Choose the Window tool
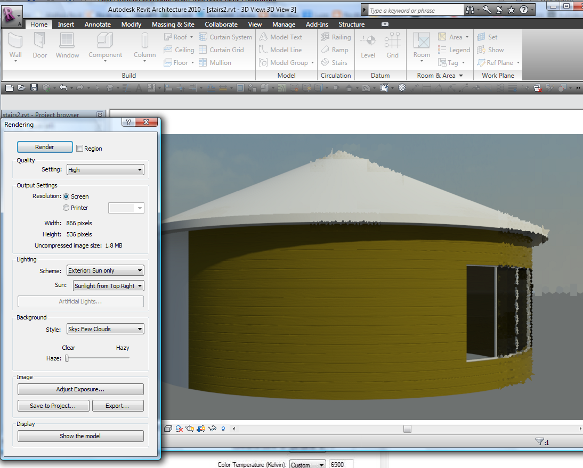Viewport: 583px width, 468px height. tap(67, 45)
